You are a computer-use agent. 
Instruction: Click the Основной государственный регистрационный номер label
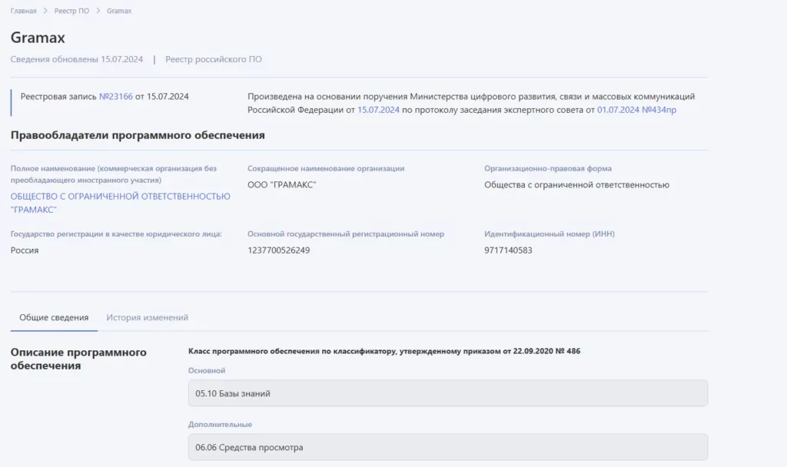pyautogui.click(x=346, y=233)
